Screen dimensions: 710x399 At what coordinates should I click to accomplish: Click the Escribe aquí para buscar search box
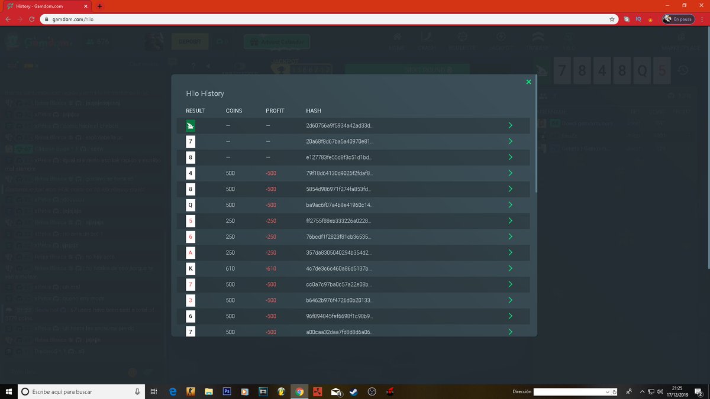click(81, 391)
